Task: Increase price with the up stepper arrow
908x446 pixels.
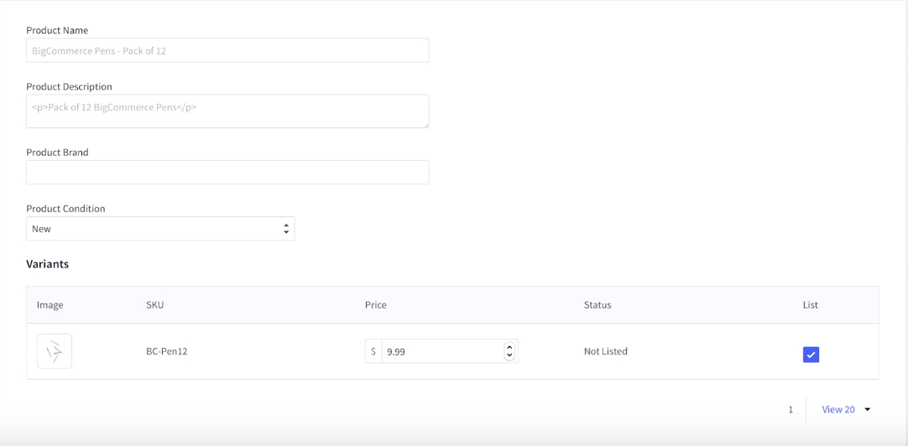Action: coord(509,347)
